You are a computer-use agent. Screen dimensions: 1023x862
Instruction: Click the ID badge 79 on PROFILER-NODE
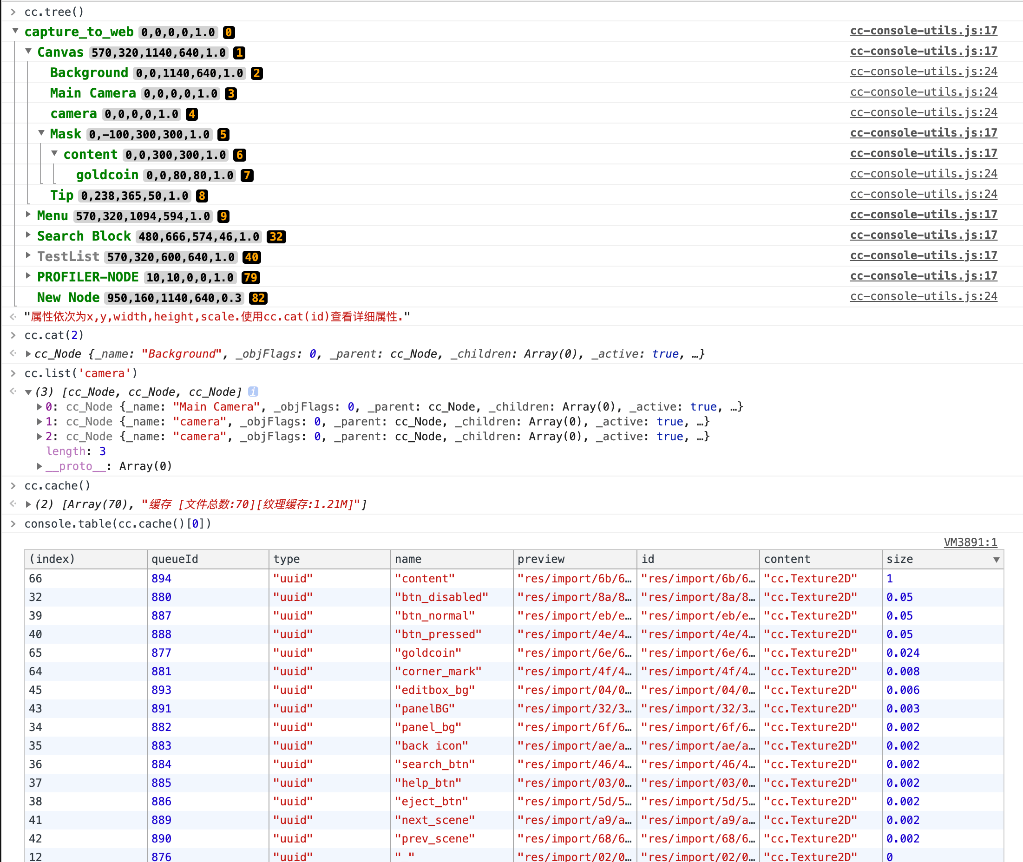pos(251,278)
